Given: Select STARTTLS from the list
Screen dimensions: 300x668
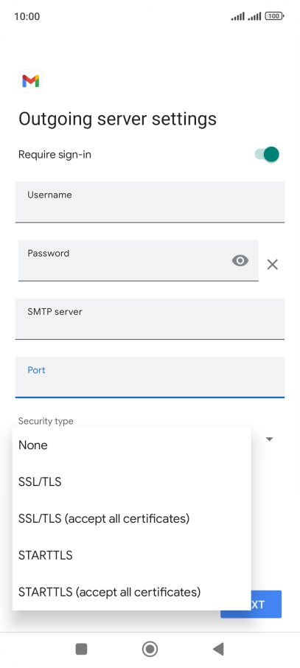Looking at the screenshot, I should 132,555.
